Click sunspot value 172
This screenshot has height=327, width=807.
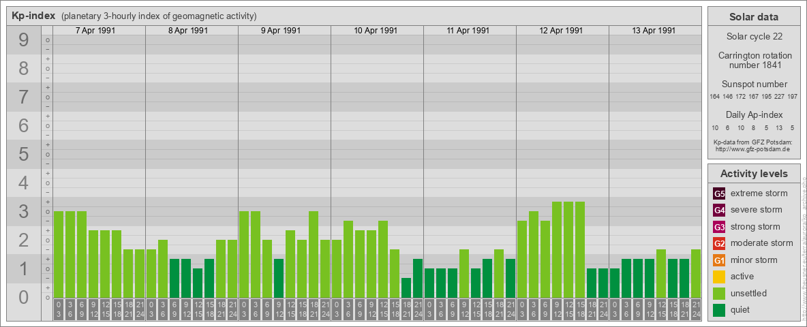[x=741, y=97]
